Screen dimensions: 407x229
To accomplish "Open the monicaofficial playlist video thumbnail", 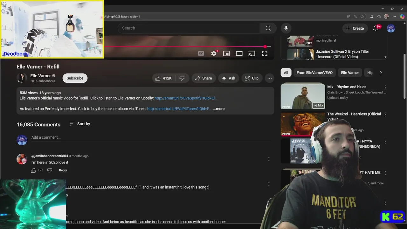I will (x=300, y=41).
